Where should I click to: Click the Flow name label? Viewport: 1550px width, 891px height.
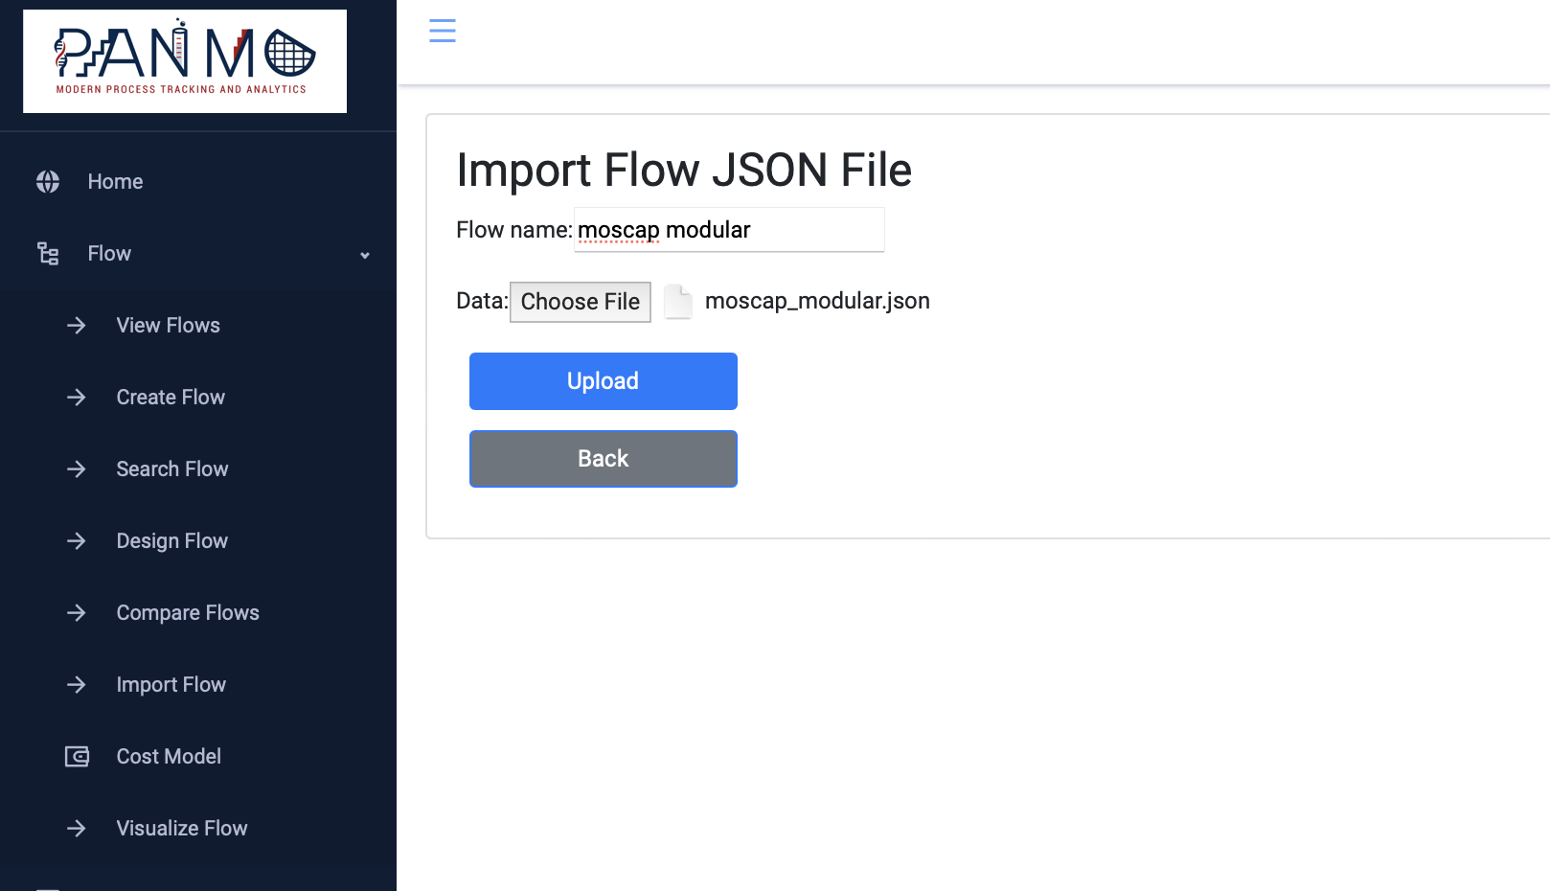(514, 230)
